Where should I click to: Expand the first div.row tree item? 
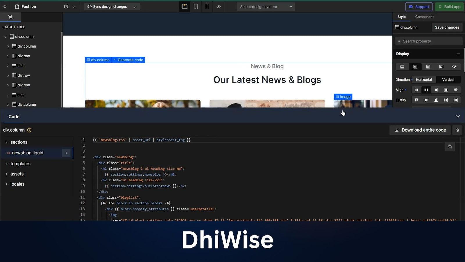point(8,56)
